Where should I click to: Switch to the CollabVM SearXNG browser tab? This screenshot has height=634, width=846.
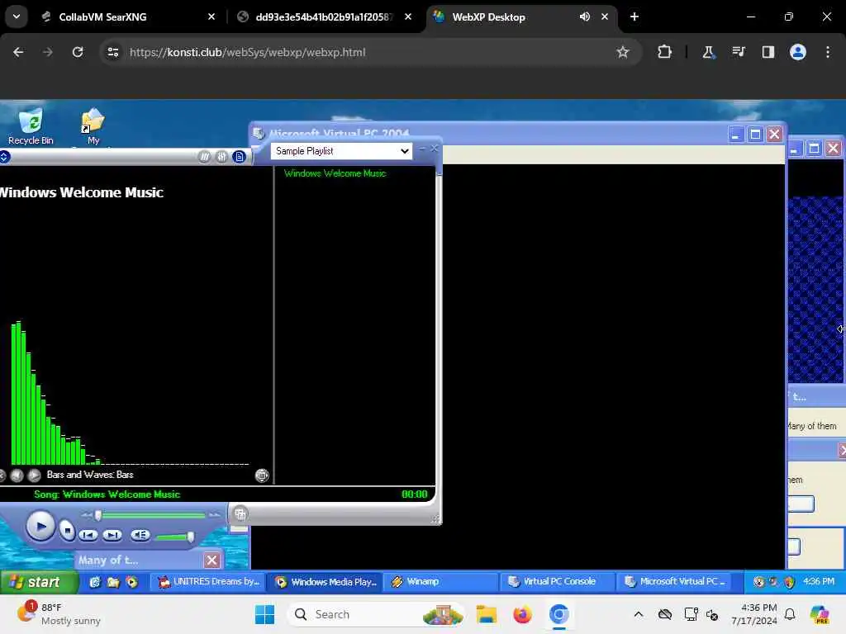click(x=128, y=17)
